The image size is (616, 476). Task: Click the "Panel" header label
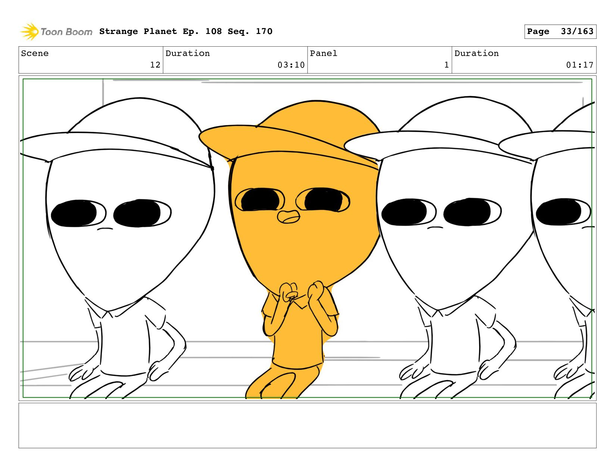coord(324,53)
